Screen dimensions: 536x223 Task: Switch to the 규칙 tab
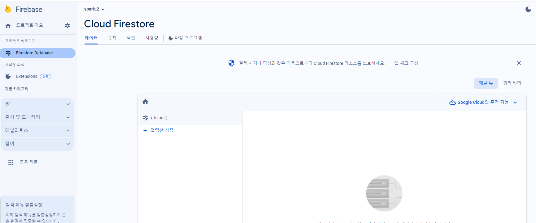(x=112, y=38)
